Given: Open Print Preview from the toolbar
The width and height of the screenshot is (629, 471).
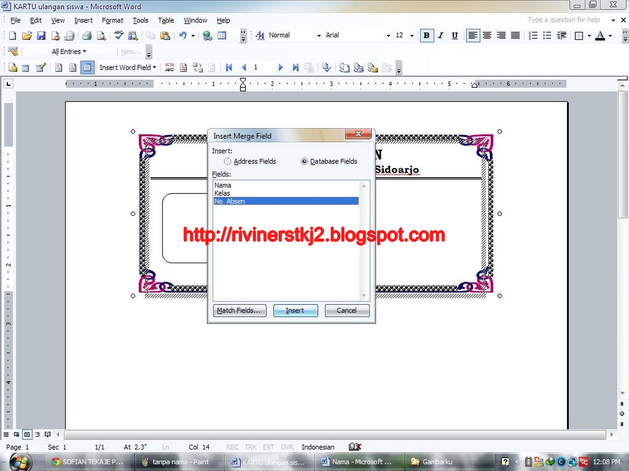Looking at the screenshot, I should [x=101, y=36].
